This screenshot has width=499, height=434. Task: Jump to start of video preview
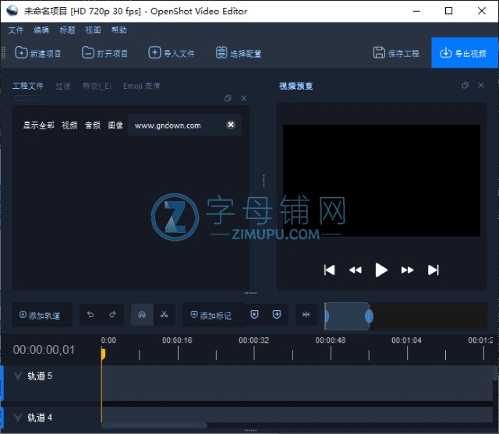329,270
